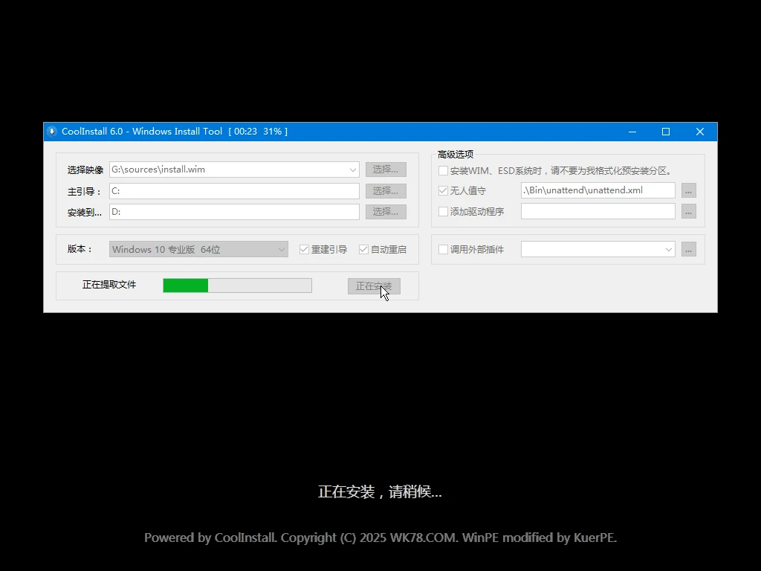Click the green extraction progress bar
This screenshot has height=571, width=761.
click(186, 285)
